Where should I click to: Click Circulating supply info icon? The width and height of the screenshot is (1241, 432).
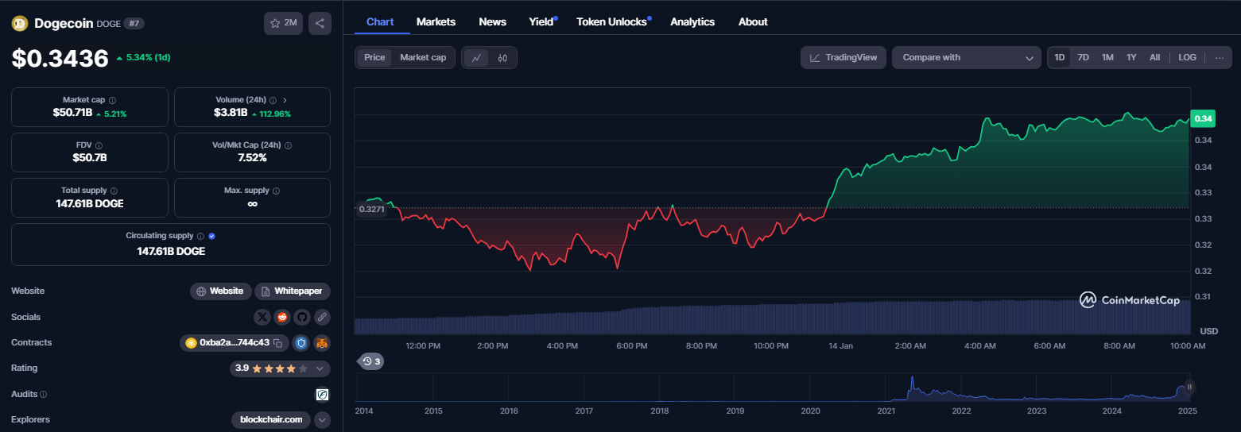tap(200, 236)
